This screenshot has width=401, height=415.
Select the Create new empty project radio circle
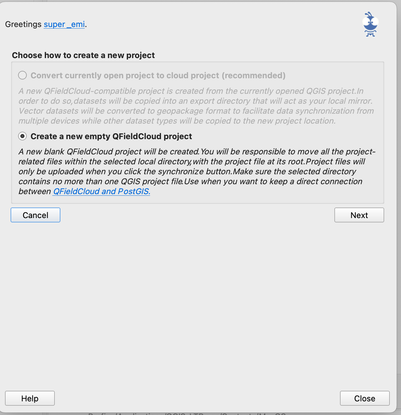coord(22,136)
